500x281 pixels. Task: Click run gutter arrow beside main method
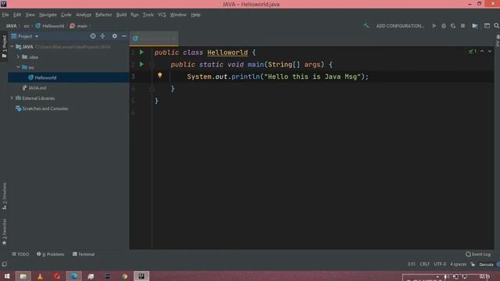(141, 64)
